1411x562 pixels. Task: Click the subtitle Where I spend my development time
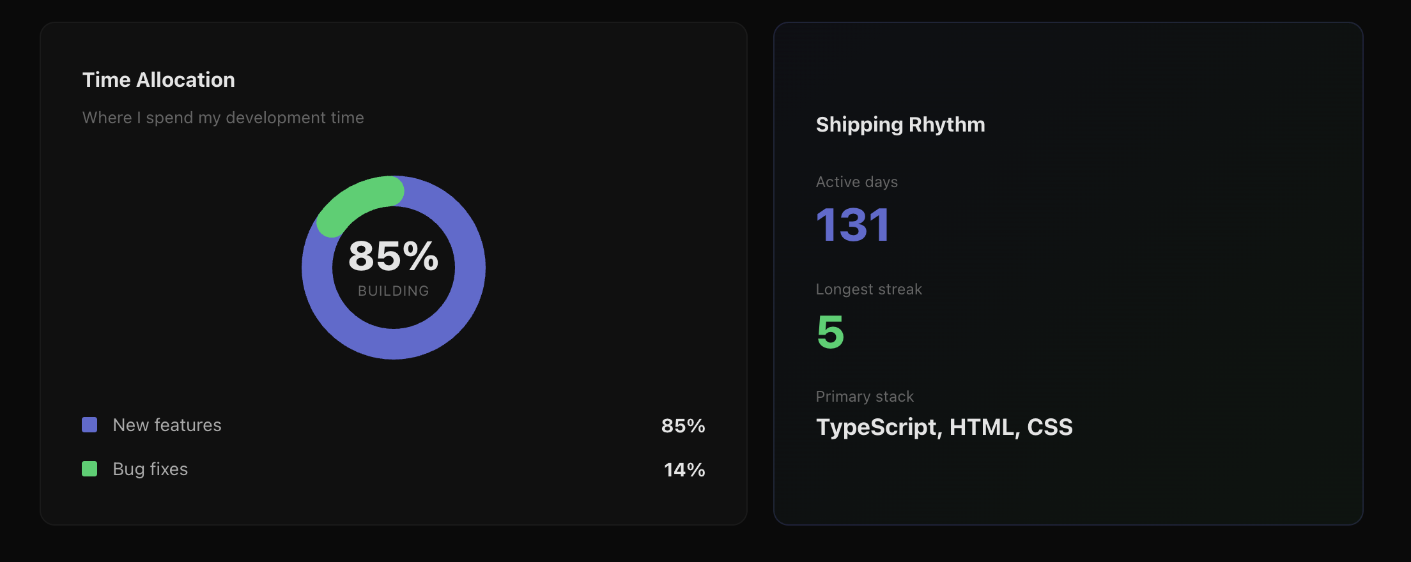[223, 118]
